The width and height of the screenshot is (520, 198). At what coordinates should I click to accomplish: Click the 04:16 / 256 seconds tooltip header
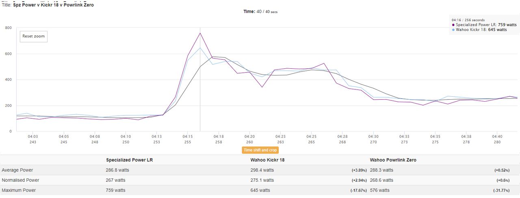click(468, 20)
